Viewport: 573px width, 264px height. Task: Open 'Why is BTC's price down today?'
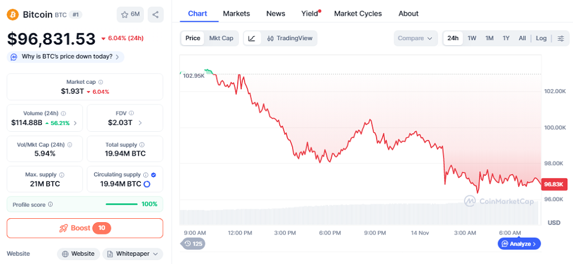coord(66,57)
